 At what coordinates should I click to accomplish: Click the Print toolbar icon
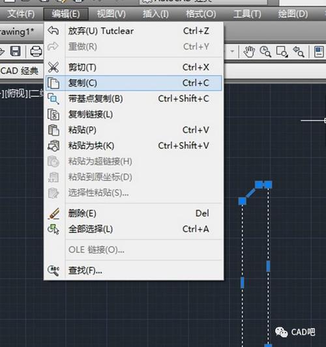36,52
